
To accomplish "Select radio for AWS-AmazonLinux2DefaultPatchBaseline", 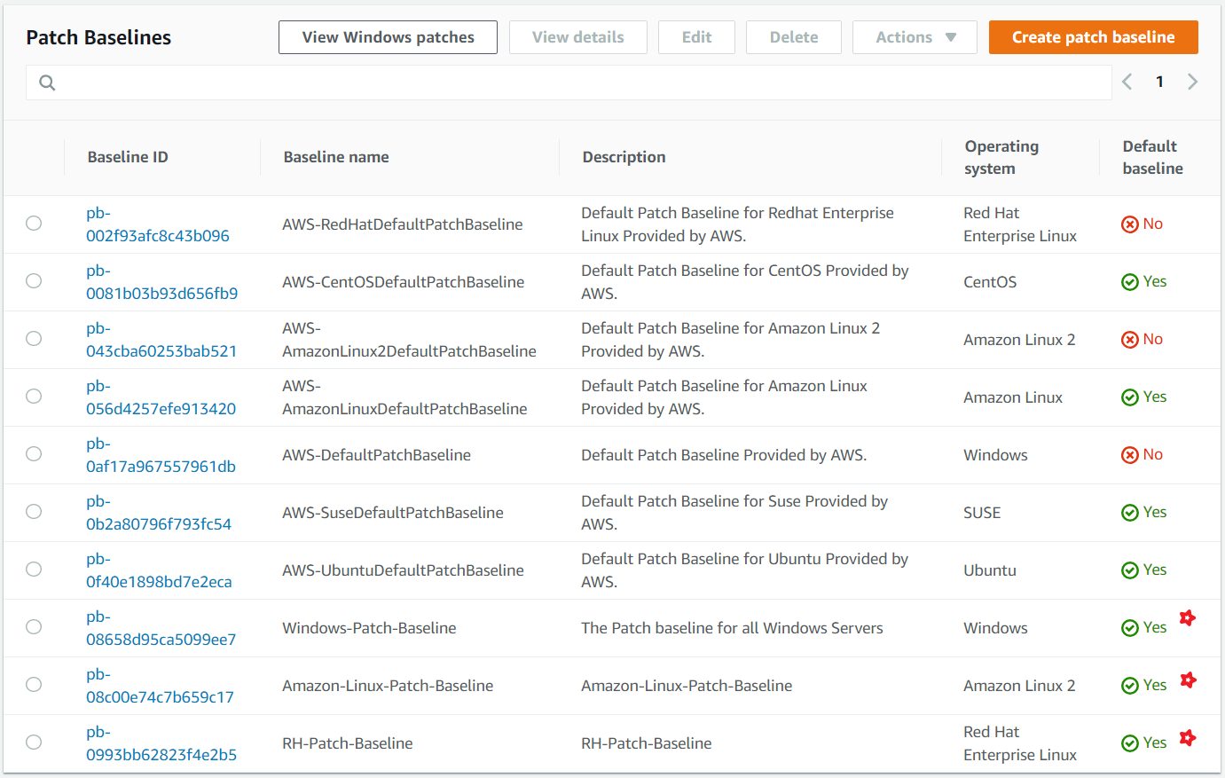I will point(34,339).
